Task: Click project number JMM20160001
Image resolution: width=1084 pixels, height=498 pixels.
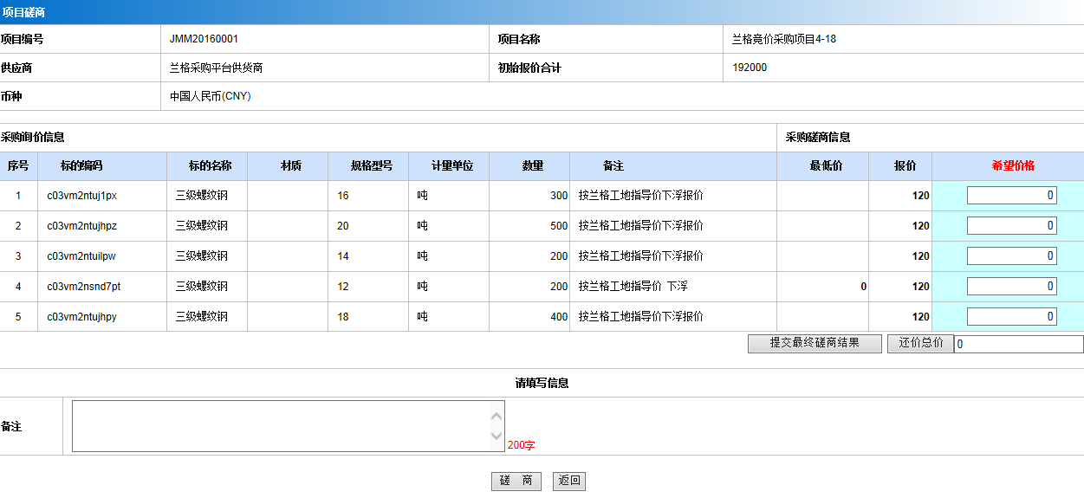Action: coord(204,39)
